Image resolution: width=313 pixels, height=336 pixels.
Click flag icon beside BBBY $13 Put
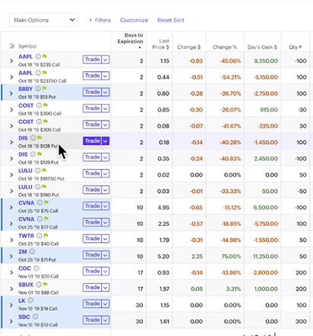tap(44, 89)
